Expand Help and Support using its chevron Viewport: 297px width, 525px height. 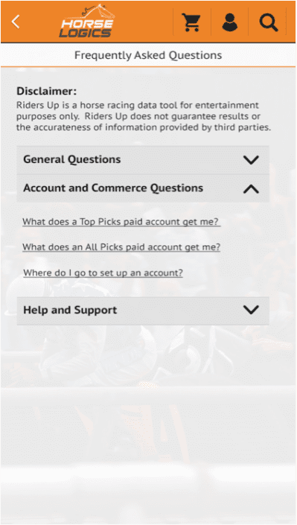pyautogui.click(x=251, y=310)
